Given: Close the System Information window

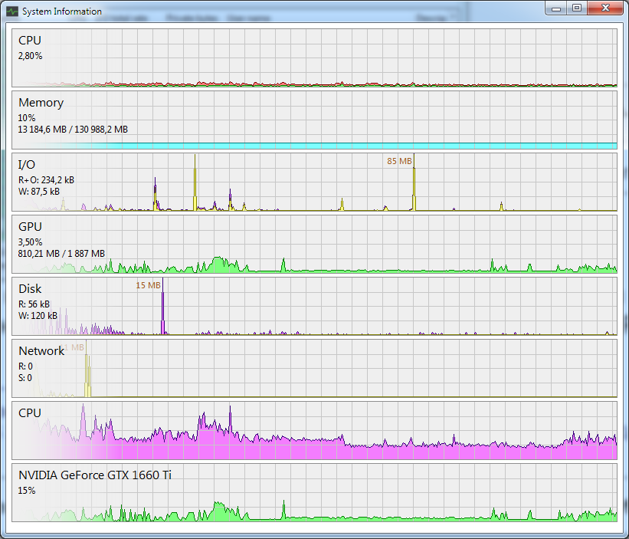Looking at the screenshot, I should coord(604,8).
